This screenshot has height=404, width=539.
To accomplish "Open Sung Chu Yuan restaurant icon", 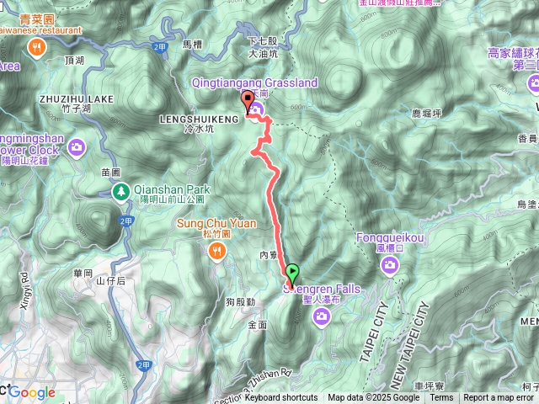I will 217,252.
